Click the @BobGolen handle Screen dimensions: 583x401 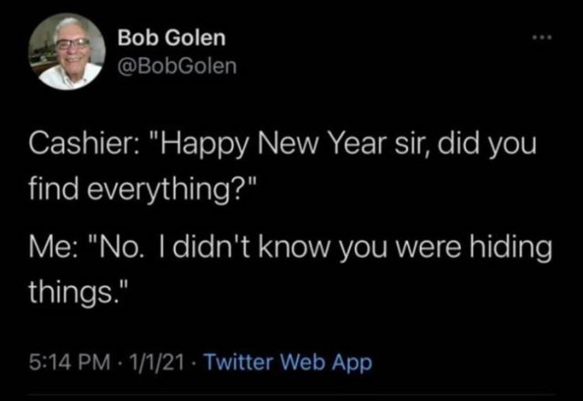click(x=177, y=65)
